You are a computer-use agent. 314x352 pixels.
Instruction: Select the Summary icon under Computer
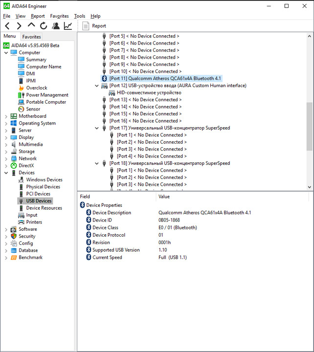(21, 60)
